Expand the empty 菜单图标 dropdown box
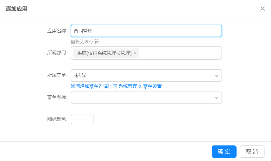The height and width of the screenshot is (161, 271). point(142,98)
